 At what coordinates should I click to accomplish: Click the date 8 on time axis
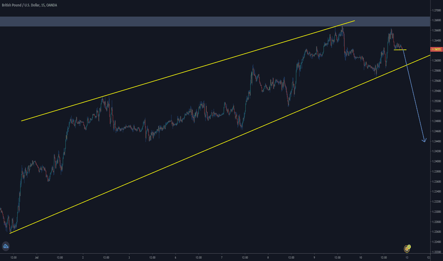click(268, 257)
